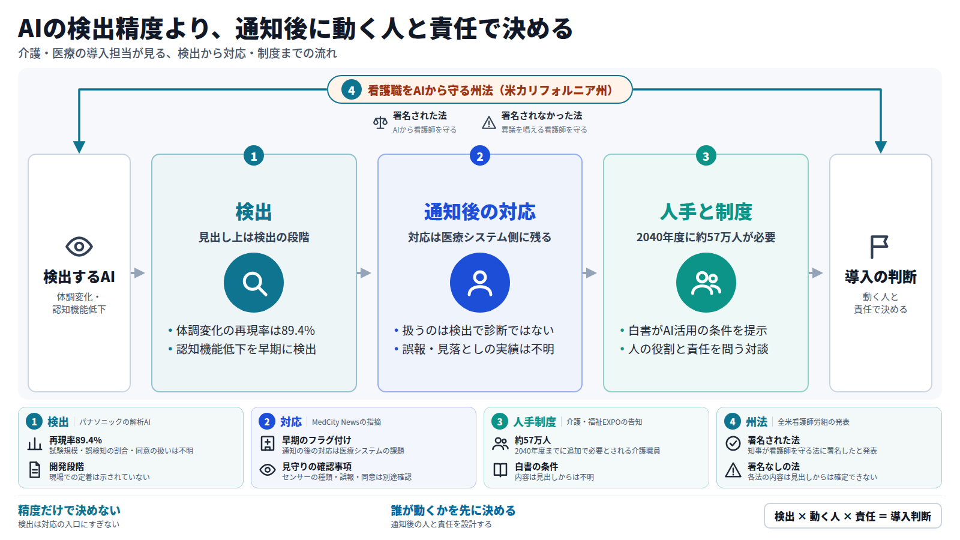Click the footer text 誰が動くかを先に決める

point(453,511)
